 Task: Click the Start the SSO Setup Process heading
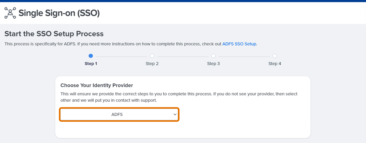(54, 34)
